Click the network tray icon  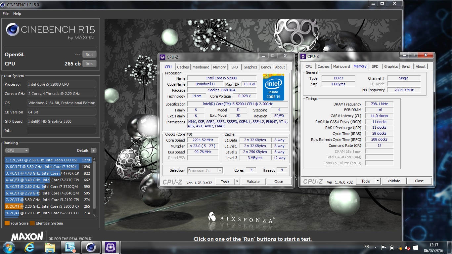coord(400,247)
